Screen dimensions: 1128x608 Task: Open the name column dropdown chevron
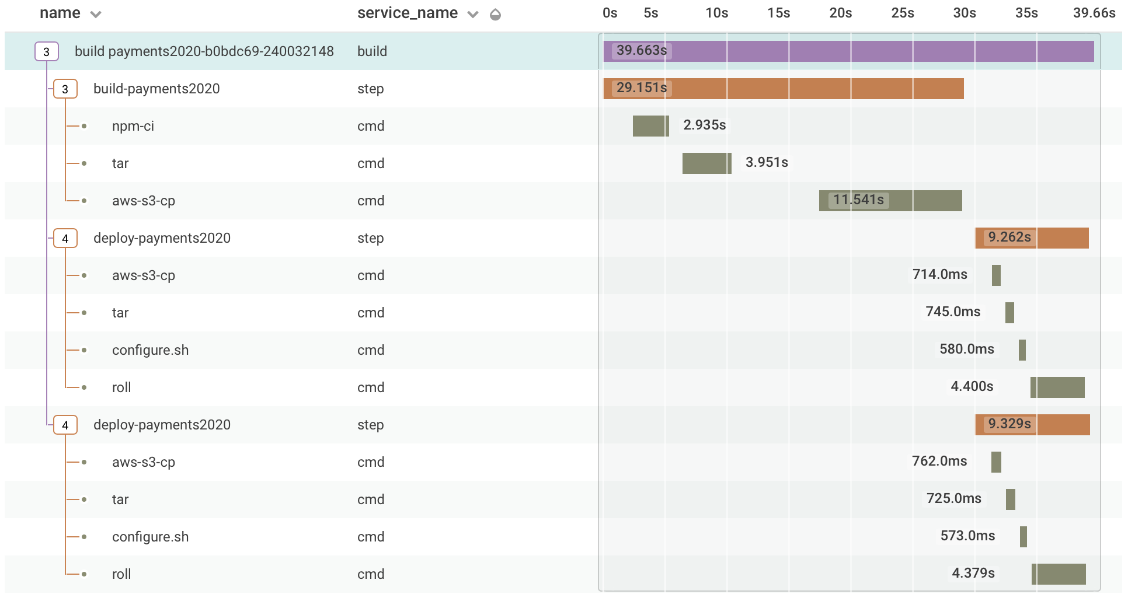click(x=96, y=15)
